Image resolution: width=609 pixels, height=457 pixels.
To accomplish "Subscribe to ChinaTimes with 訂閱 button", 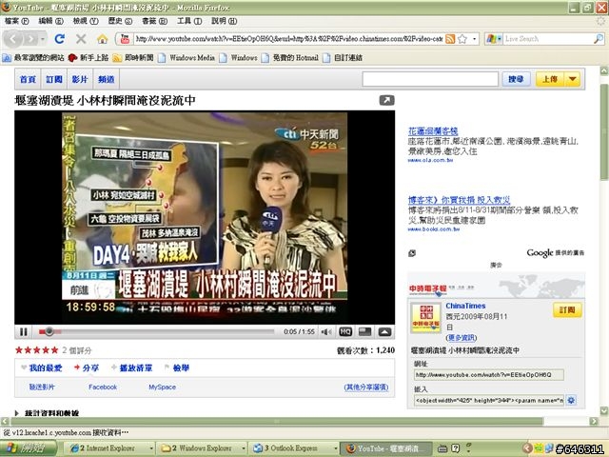I will pos(567,309).
